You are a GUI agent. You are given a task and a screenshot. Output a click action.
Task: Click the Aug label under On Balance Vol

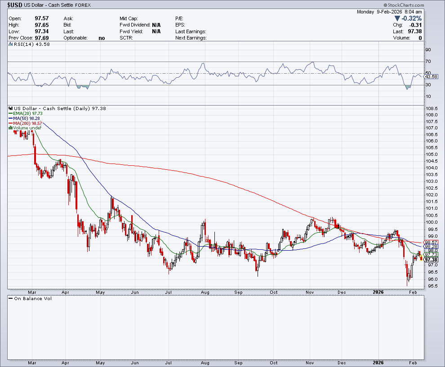click(x=205, y=362)
